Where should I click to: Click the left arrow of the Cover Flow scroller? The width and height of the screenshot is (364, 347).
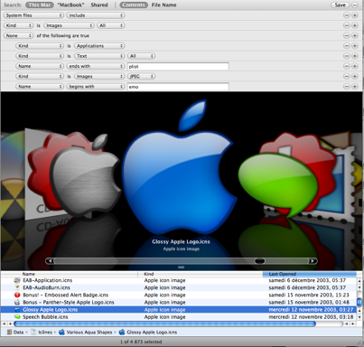50,261
